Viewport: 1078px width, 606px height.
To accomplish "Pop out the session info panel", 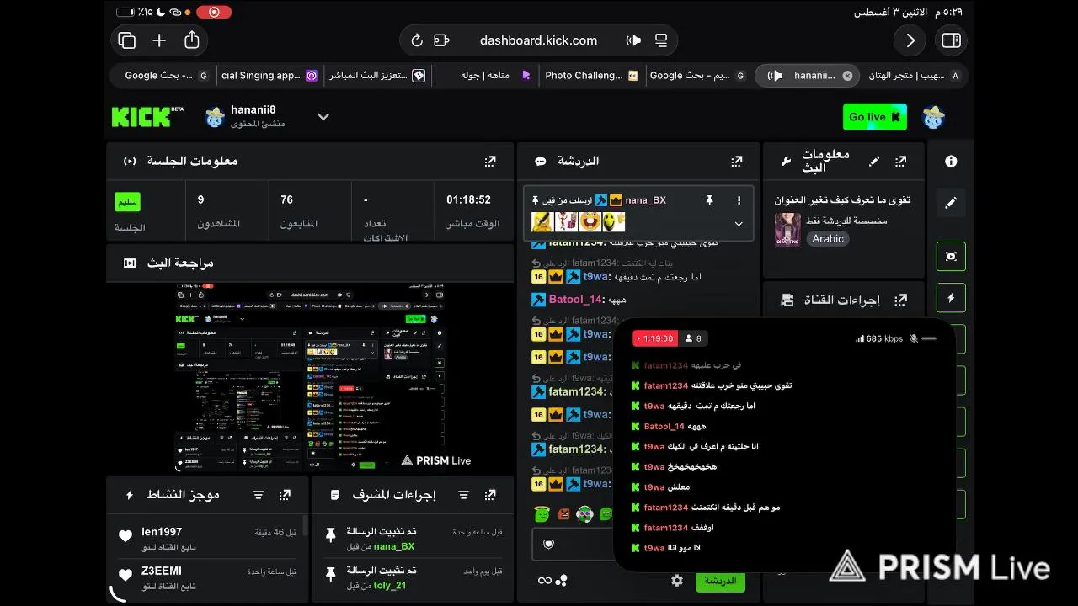I will pos(490,161).
